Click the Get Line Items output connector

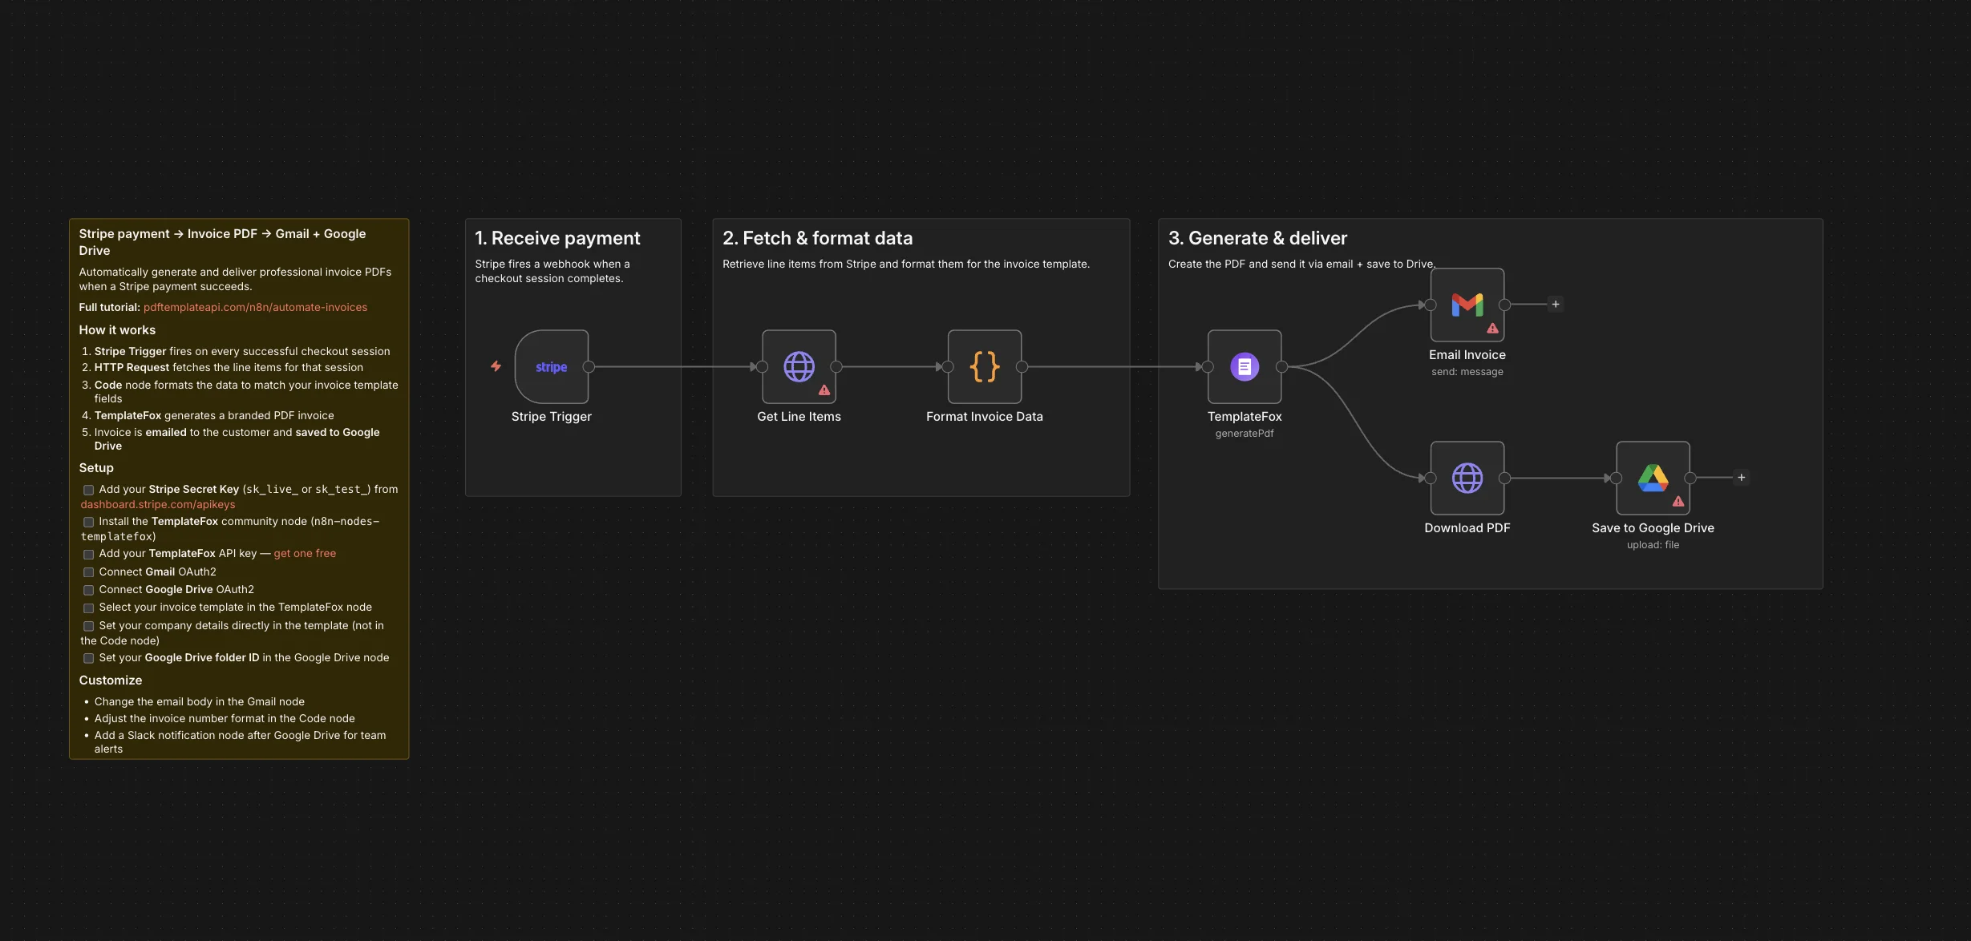836,367
